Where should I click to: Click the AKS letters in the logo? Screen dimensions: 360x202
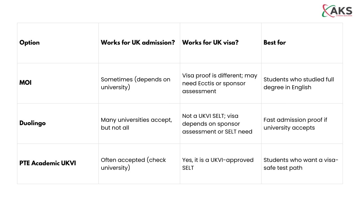click(342, 11)
